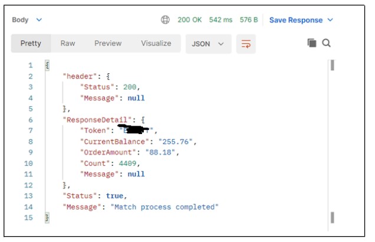Open the Save Response chevron menu
The height and width of the screenshot is (242, 375).
(330, 20)
